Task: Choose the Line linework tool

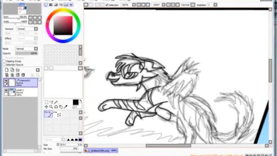Action: (57, 114)
